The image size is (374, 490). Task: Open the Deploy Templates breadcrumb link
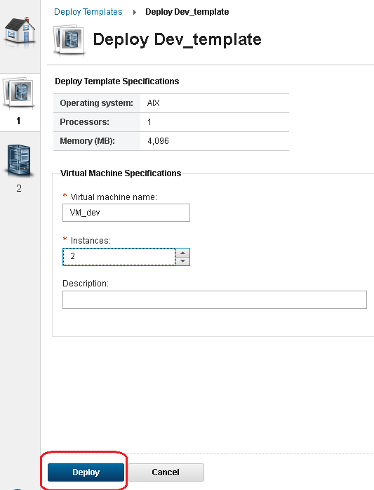pyautogui.click(x=88, y=12)
